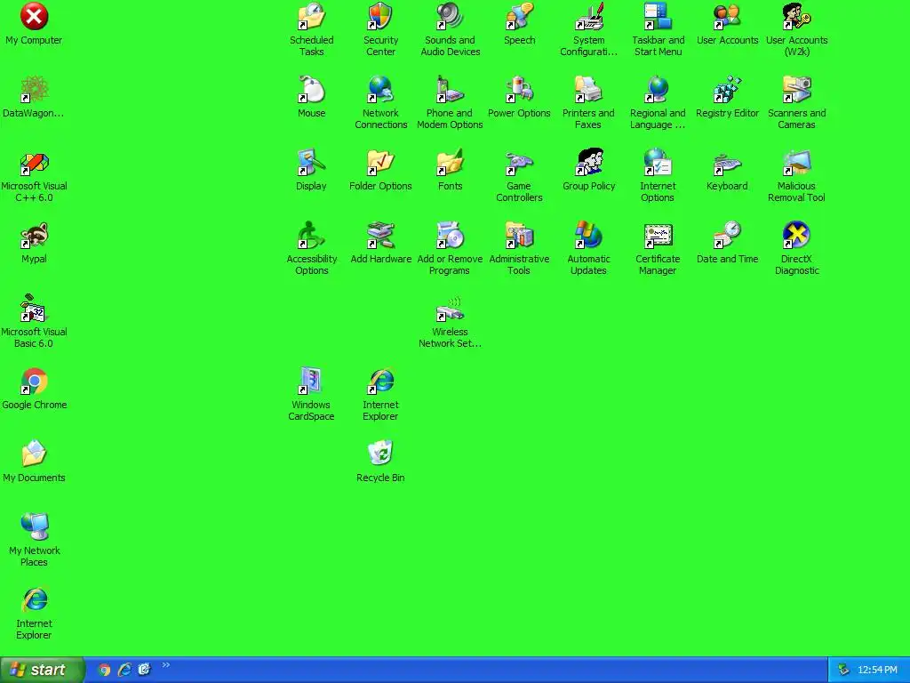Screen dimensions: 910x683
Task: Click the system tray network icon
Action: coord(843,670)
